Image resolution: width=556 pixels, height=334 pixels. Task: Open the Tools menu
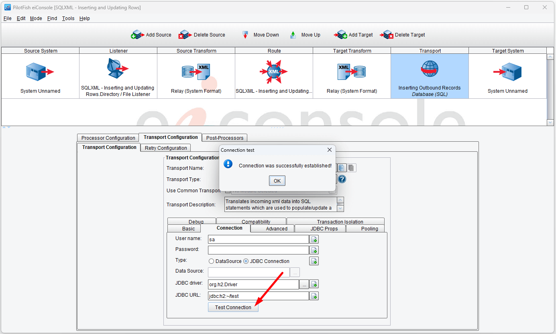(x=68, y=18)
